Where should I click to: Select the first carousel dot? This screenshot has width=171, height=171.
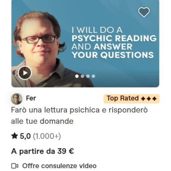[77, 76]
